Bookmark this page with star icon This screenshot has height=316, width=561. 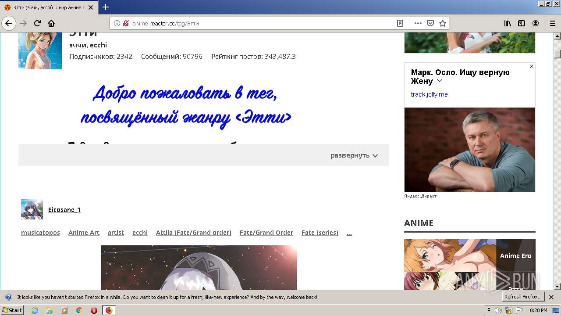coord(443,23)
